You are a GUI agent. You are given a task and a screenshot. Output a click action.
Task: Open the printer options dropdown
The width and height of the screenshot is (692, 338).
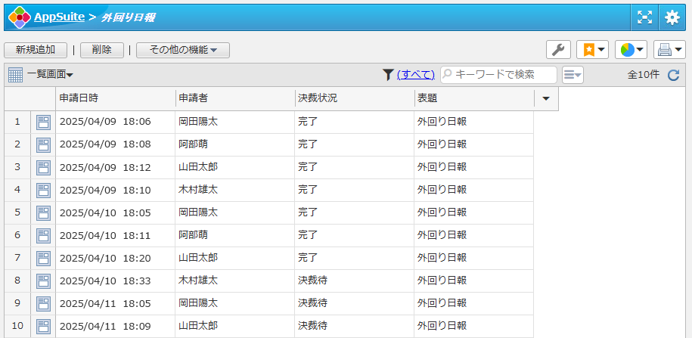pyautogui.click(x=669, y=50)
